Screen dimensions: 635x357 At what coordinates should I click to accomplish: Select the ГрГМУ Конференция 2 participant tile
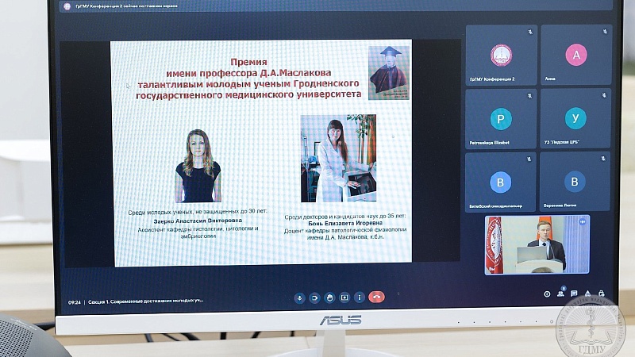pyautogui.click(x=502, y=55)
